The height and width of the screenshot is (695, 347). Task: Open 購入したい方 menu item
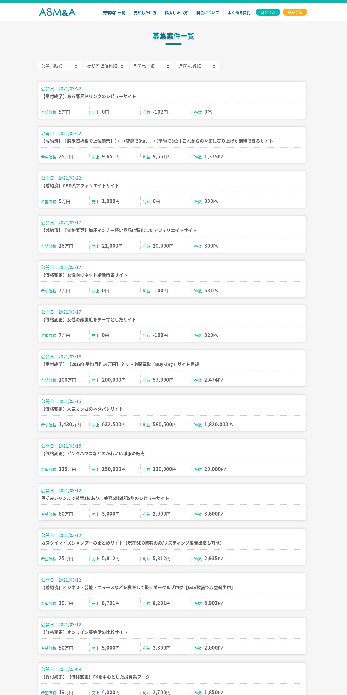click(x=176, y=13)
